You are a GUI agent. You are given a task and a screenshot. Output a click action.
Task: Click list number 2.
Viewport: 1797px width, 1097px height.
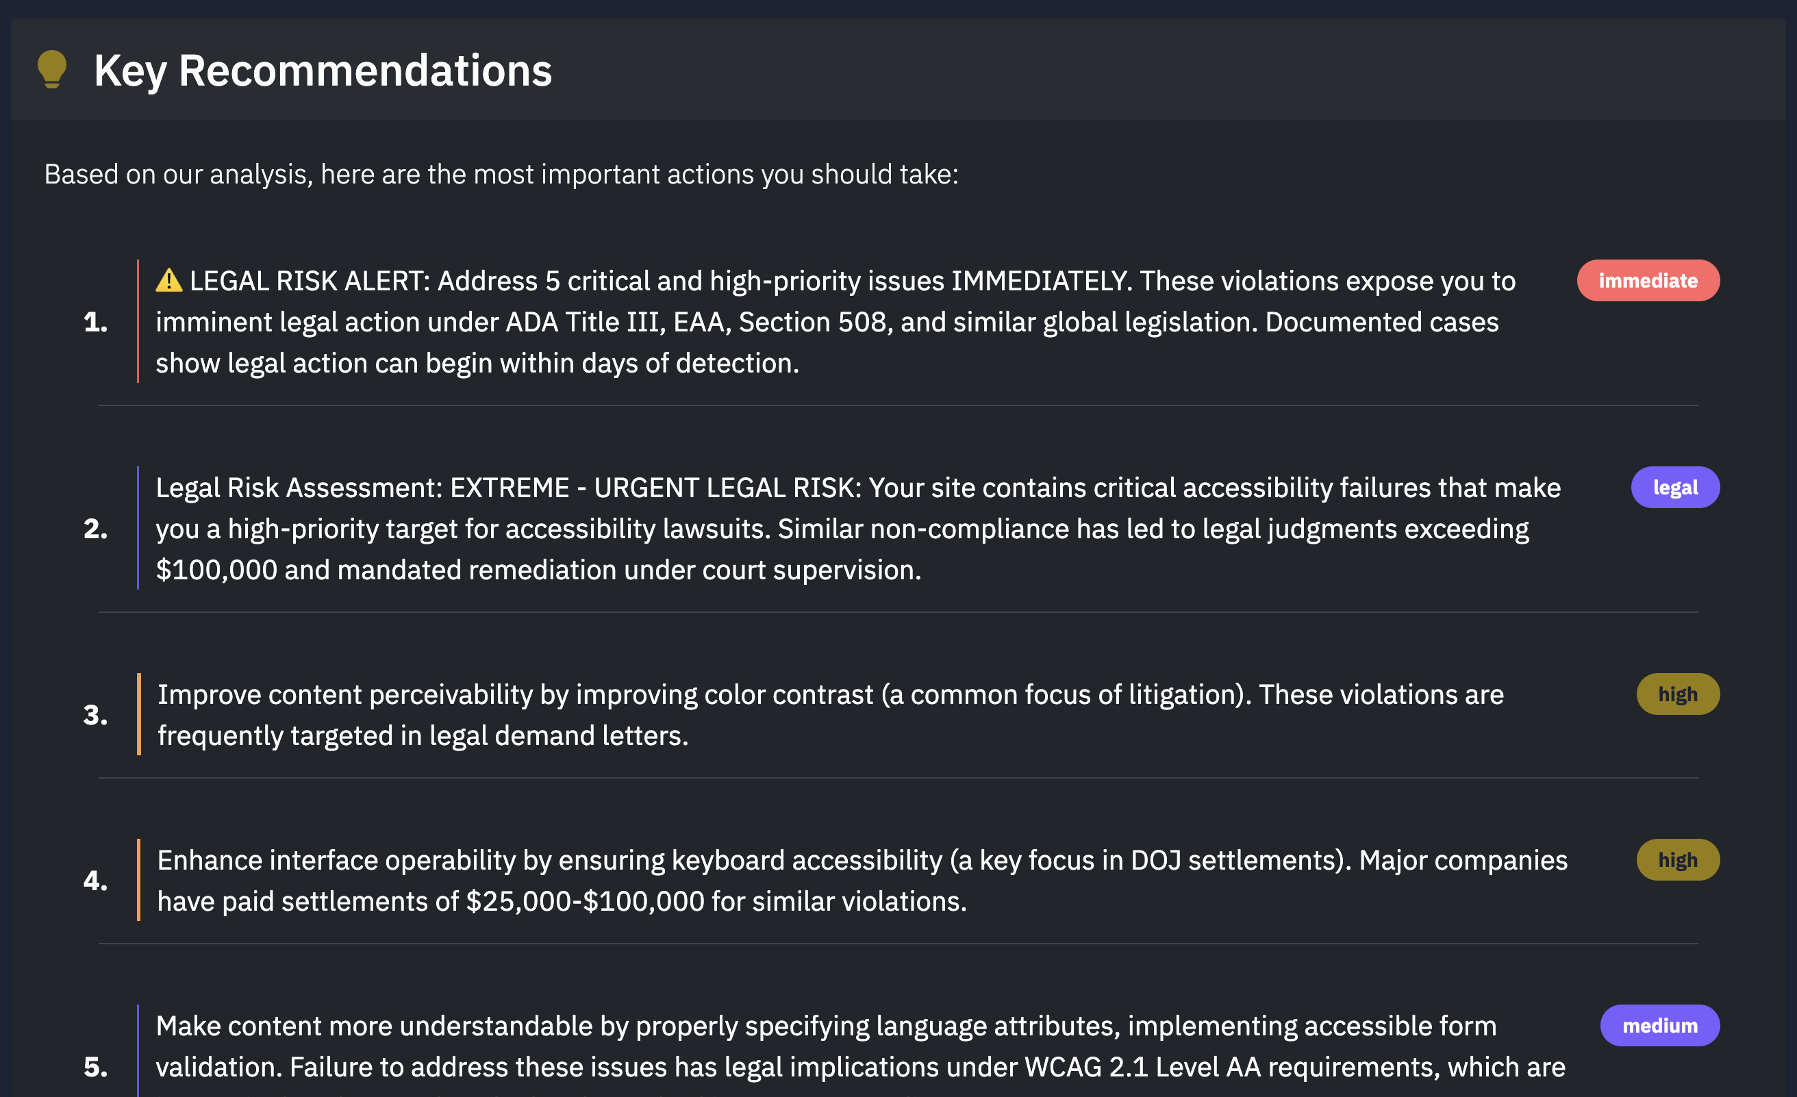(x=96, y=529)
